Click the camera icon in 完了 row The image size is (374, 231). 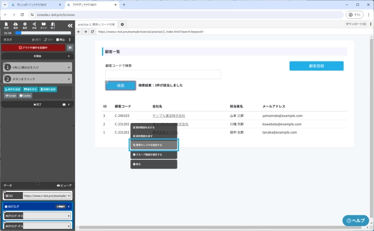click(x=65, y=104)
